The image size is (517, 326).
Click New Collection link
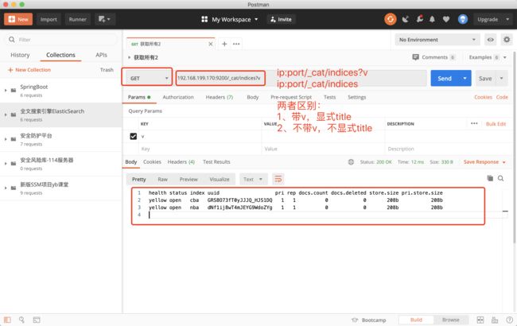(29, 70)
